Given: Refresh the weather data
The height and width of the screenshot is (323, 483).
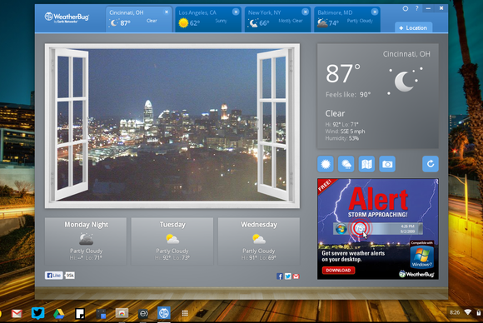Looking at the screenshot, I should (431, 164).
